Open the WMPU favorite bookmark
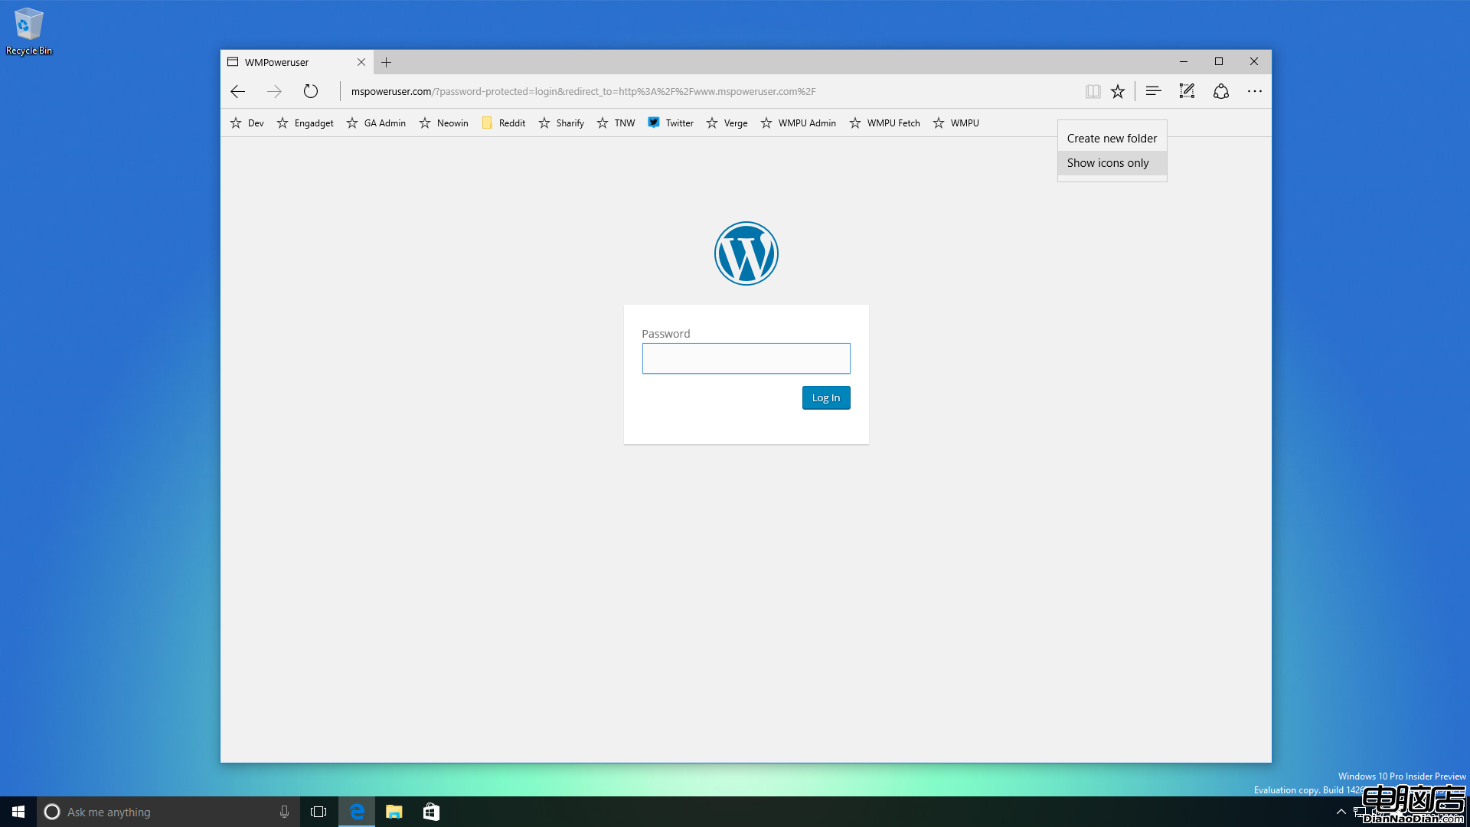 (x=955, y=123)
